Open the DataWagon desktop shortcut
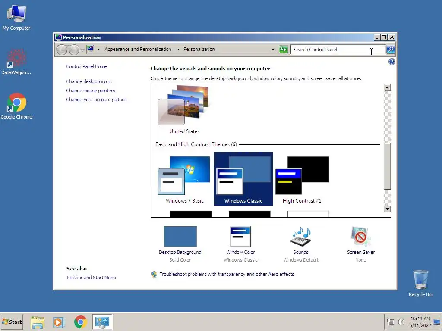Viewport: 442px width, 331px height. pos(16,62)
